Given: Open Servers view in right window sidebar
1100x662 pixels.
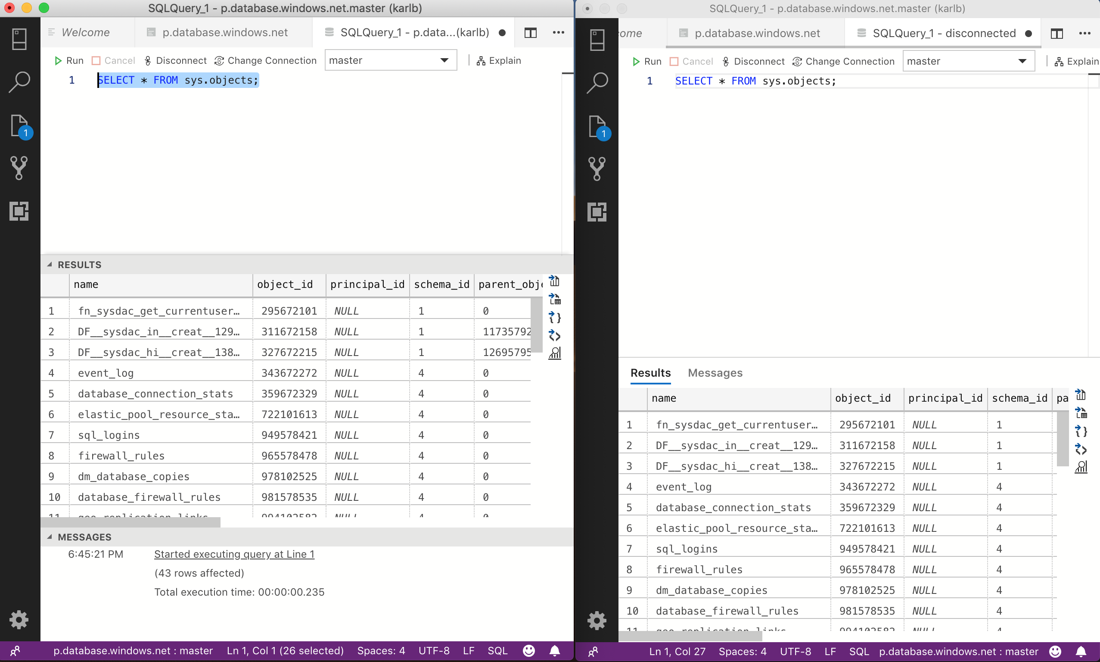Looking at the screenshot, I should (597, 40).
